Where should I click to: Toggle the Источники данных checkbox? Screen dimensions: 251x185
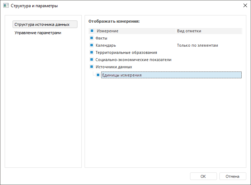point(92,67)
